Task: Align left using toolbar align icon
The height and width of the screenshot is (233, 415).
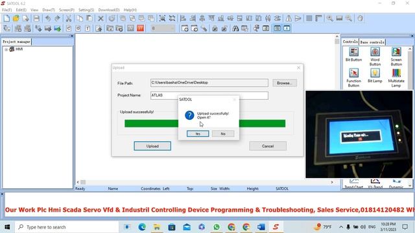Action: (x=183, y=18)
